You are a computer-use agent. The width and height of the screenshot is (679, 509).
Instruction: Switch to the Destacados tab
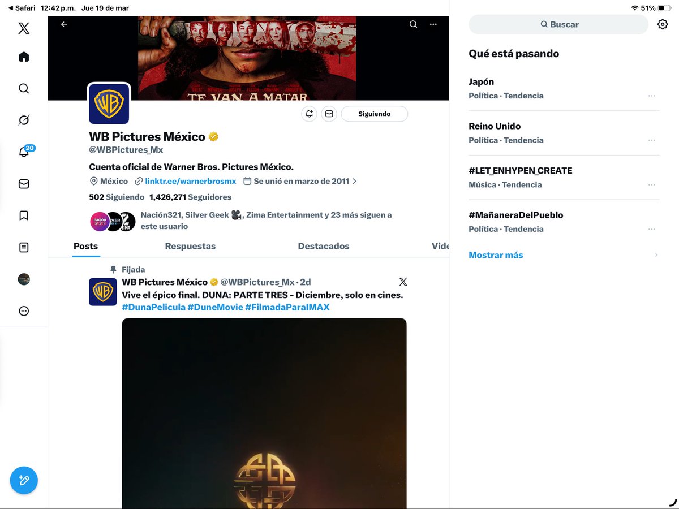pyautogui.click(x=324, y=246)
